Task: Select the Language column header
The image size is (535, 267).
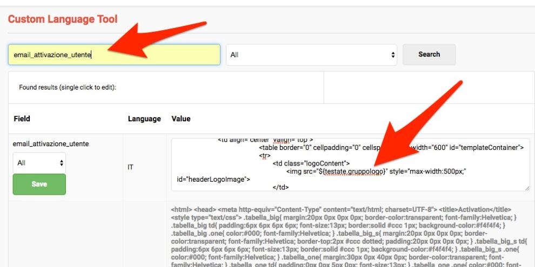Action: coord(144,118)
